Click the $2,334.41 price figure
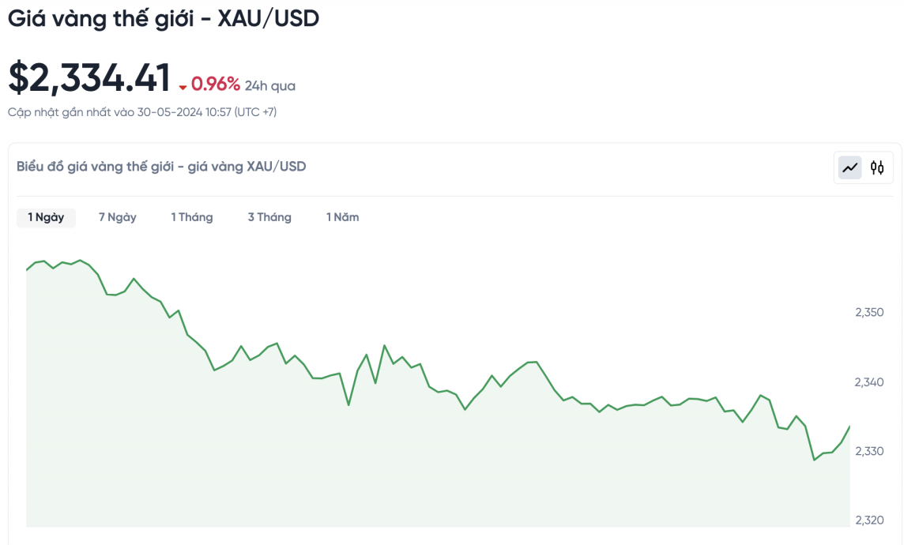904x545 pixels. coord(89,77)
